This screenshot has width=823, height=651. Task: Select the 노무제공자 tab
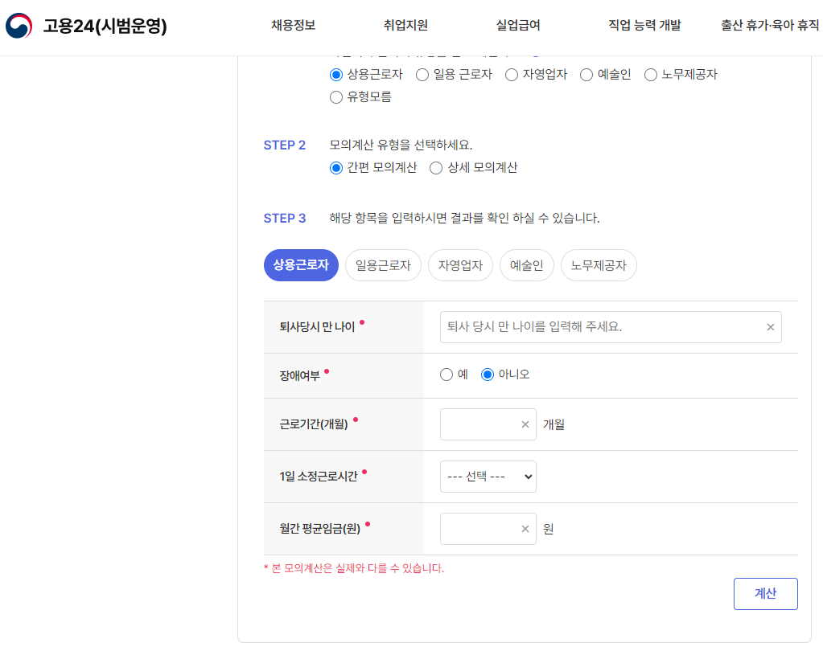(x=599, y=264)
